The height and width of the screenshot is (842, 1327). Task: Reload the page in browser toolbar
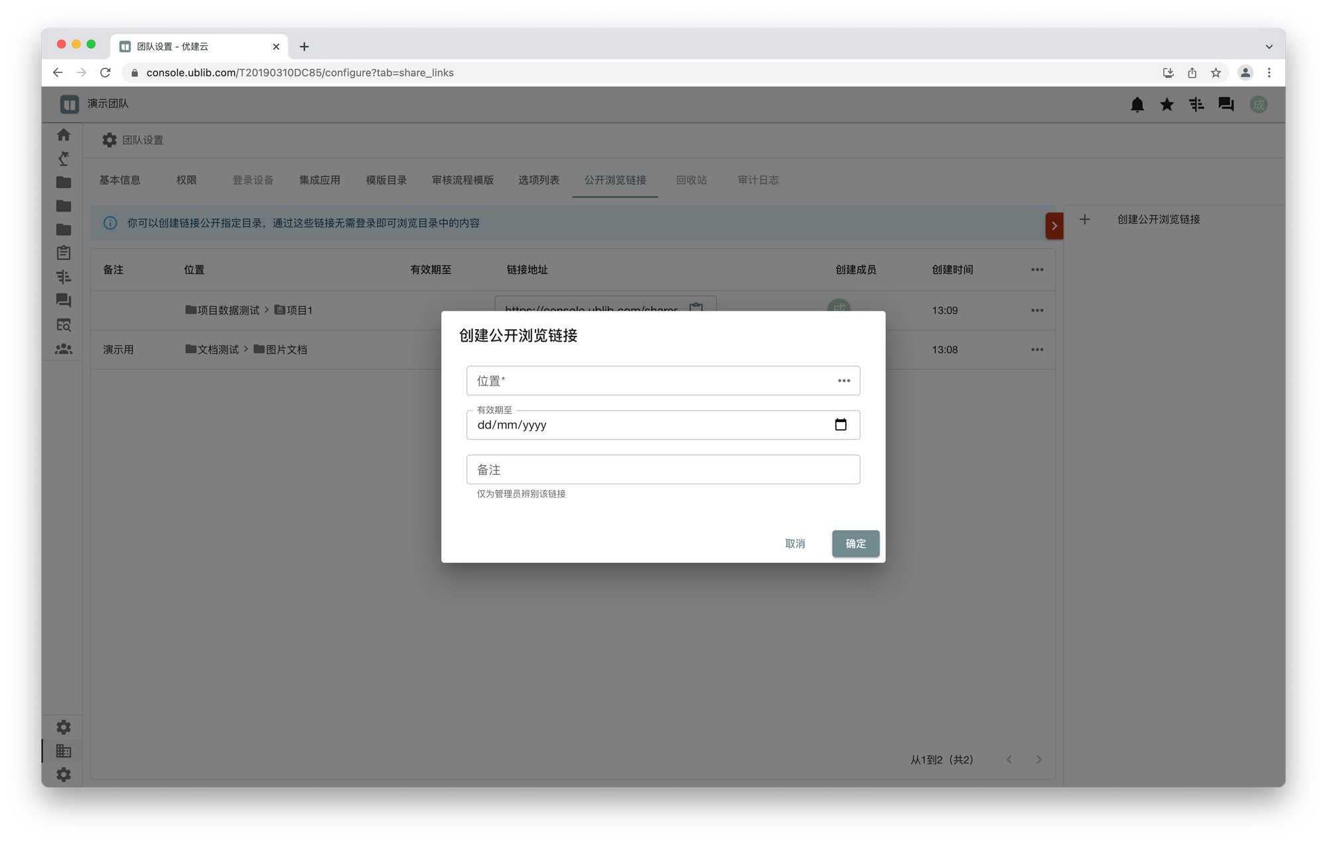click(x=105, y=73)
